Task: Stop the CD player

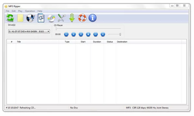Action: pos(88,34)
